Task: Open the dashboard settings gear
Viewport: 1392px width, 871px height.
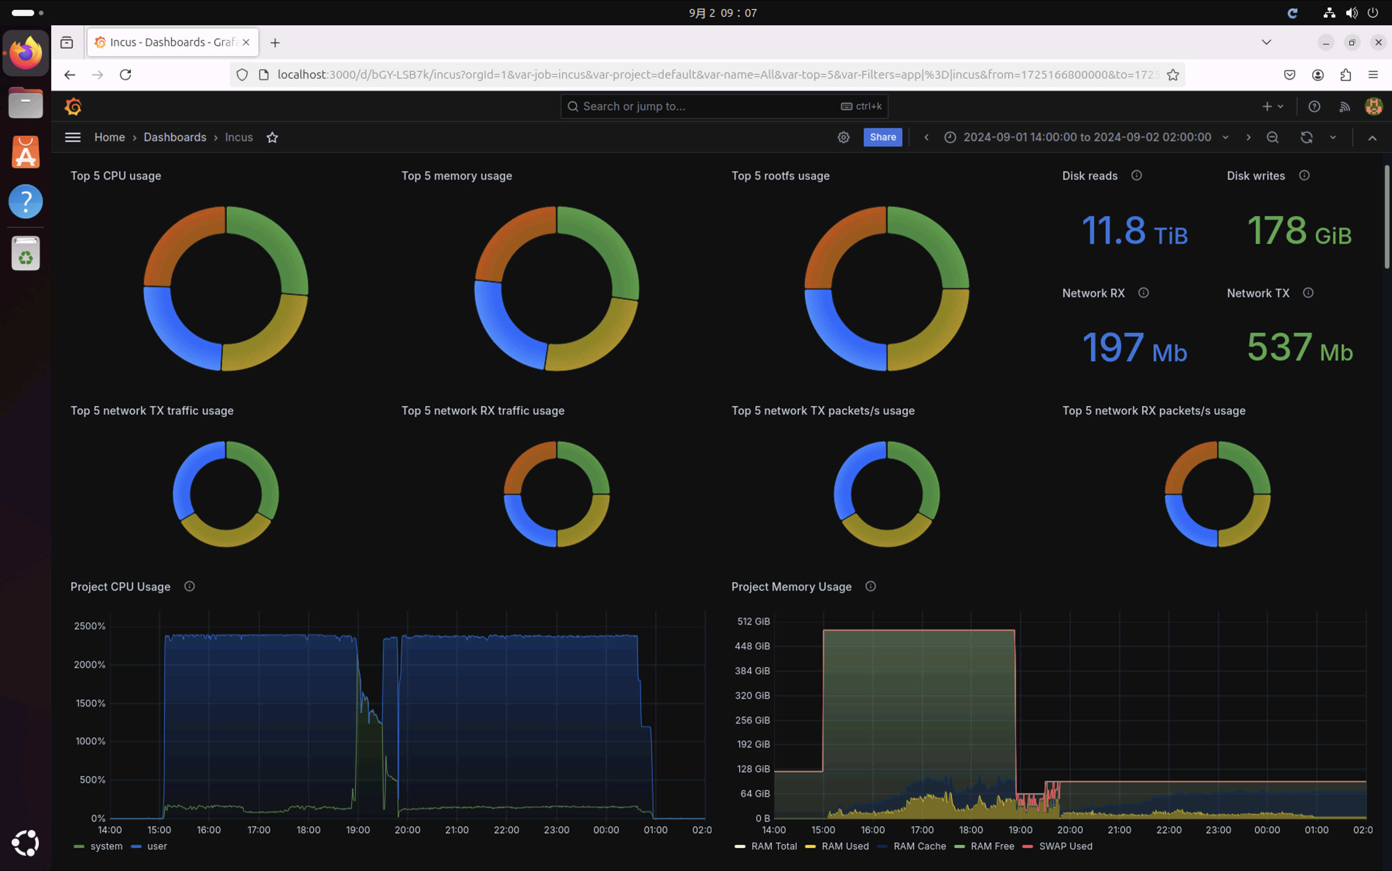Action: [x=843, y=137]
